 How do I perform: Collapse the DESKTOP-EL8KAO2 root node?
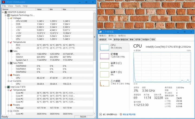pos(3,12)
